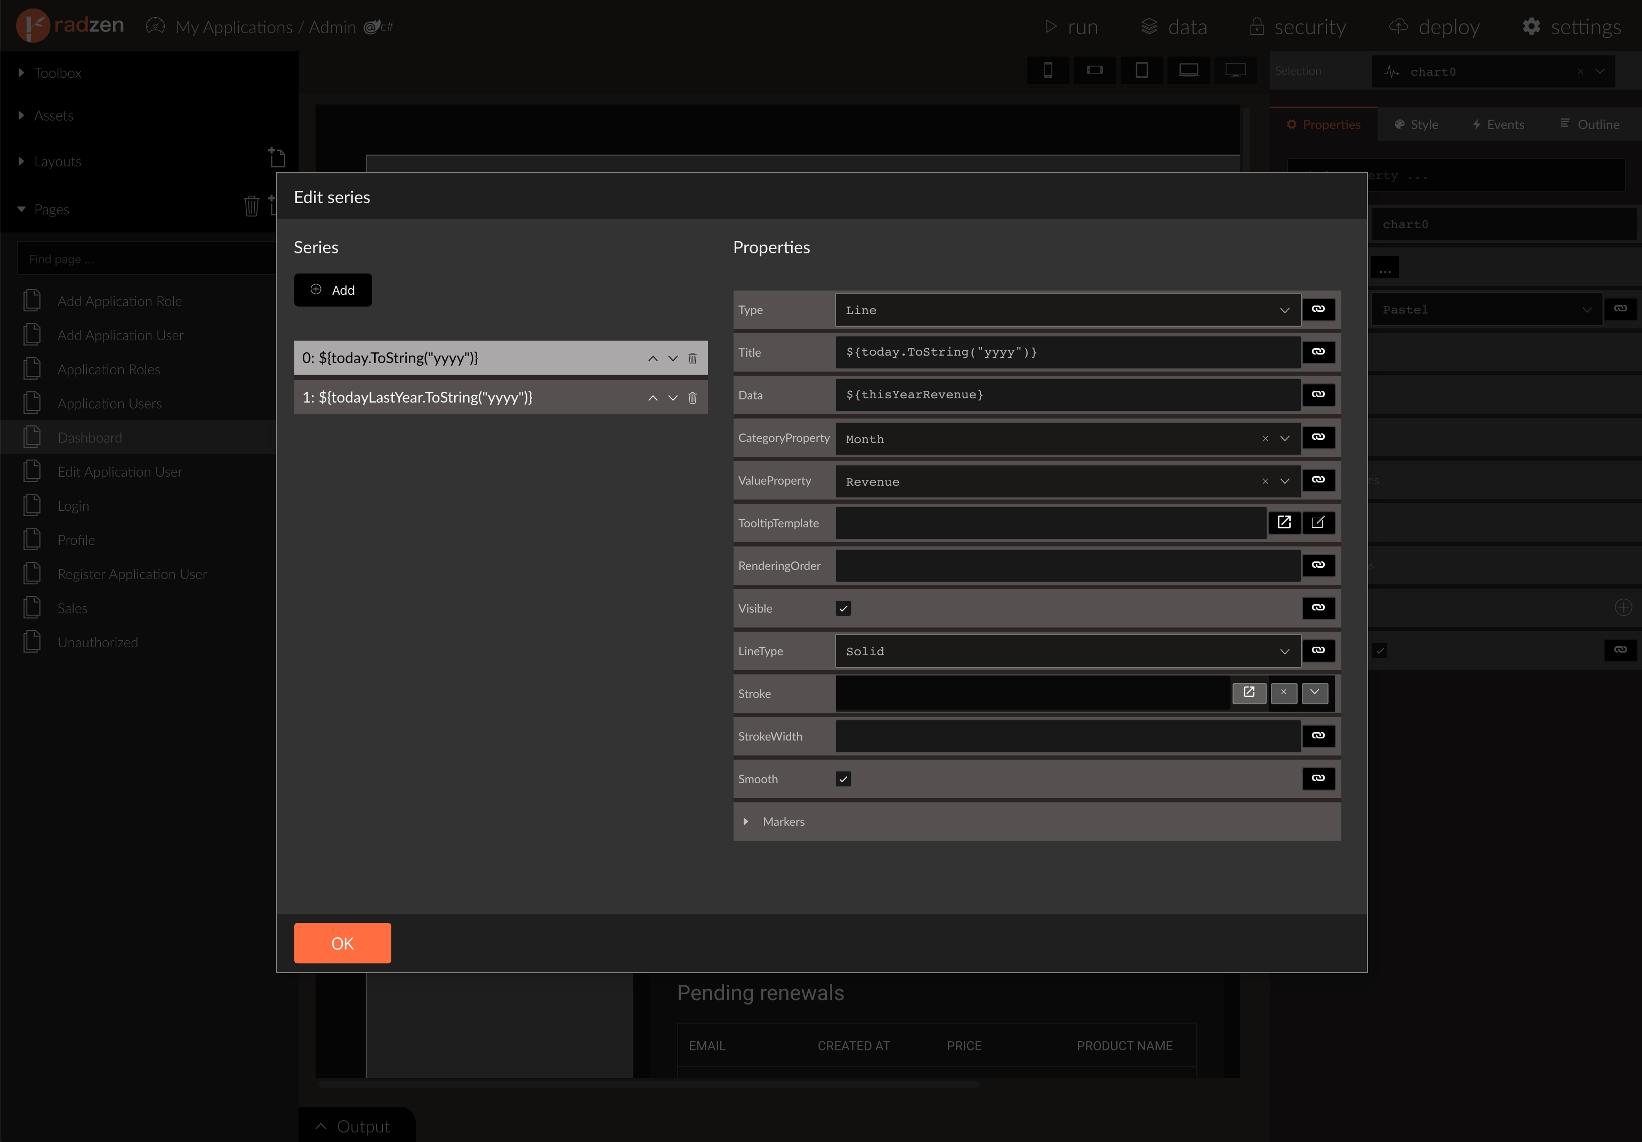Select the phone device preview icon
Viewport: 1642px width, 1142px height.
tap(1048, 70)
